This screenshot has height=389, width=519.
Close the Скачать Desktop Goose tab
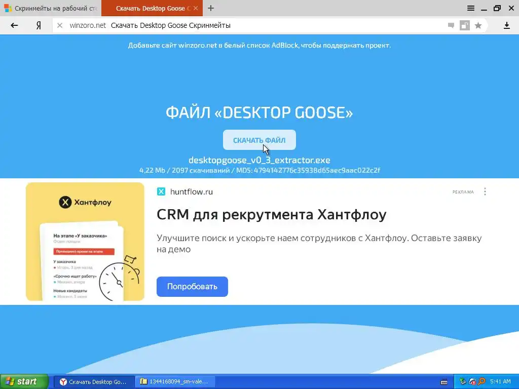click(196, 8)
